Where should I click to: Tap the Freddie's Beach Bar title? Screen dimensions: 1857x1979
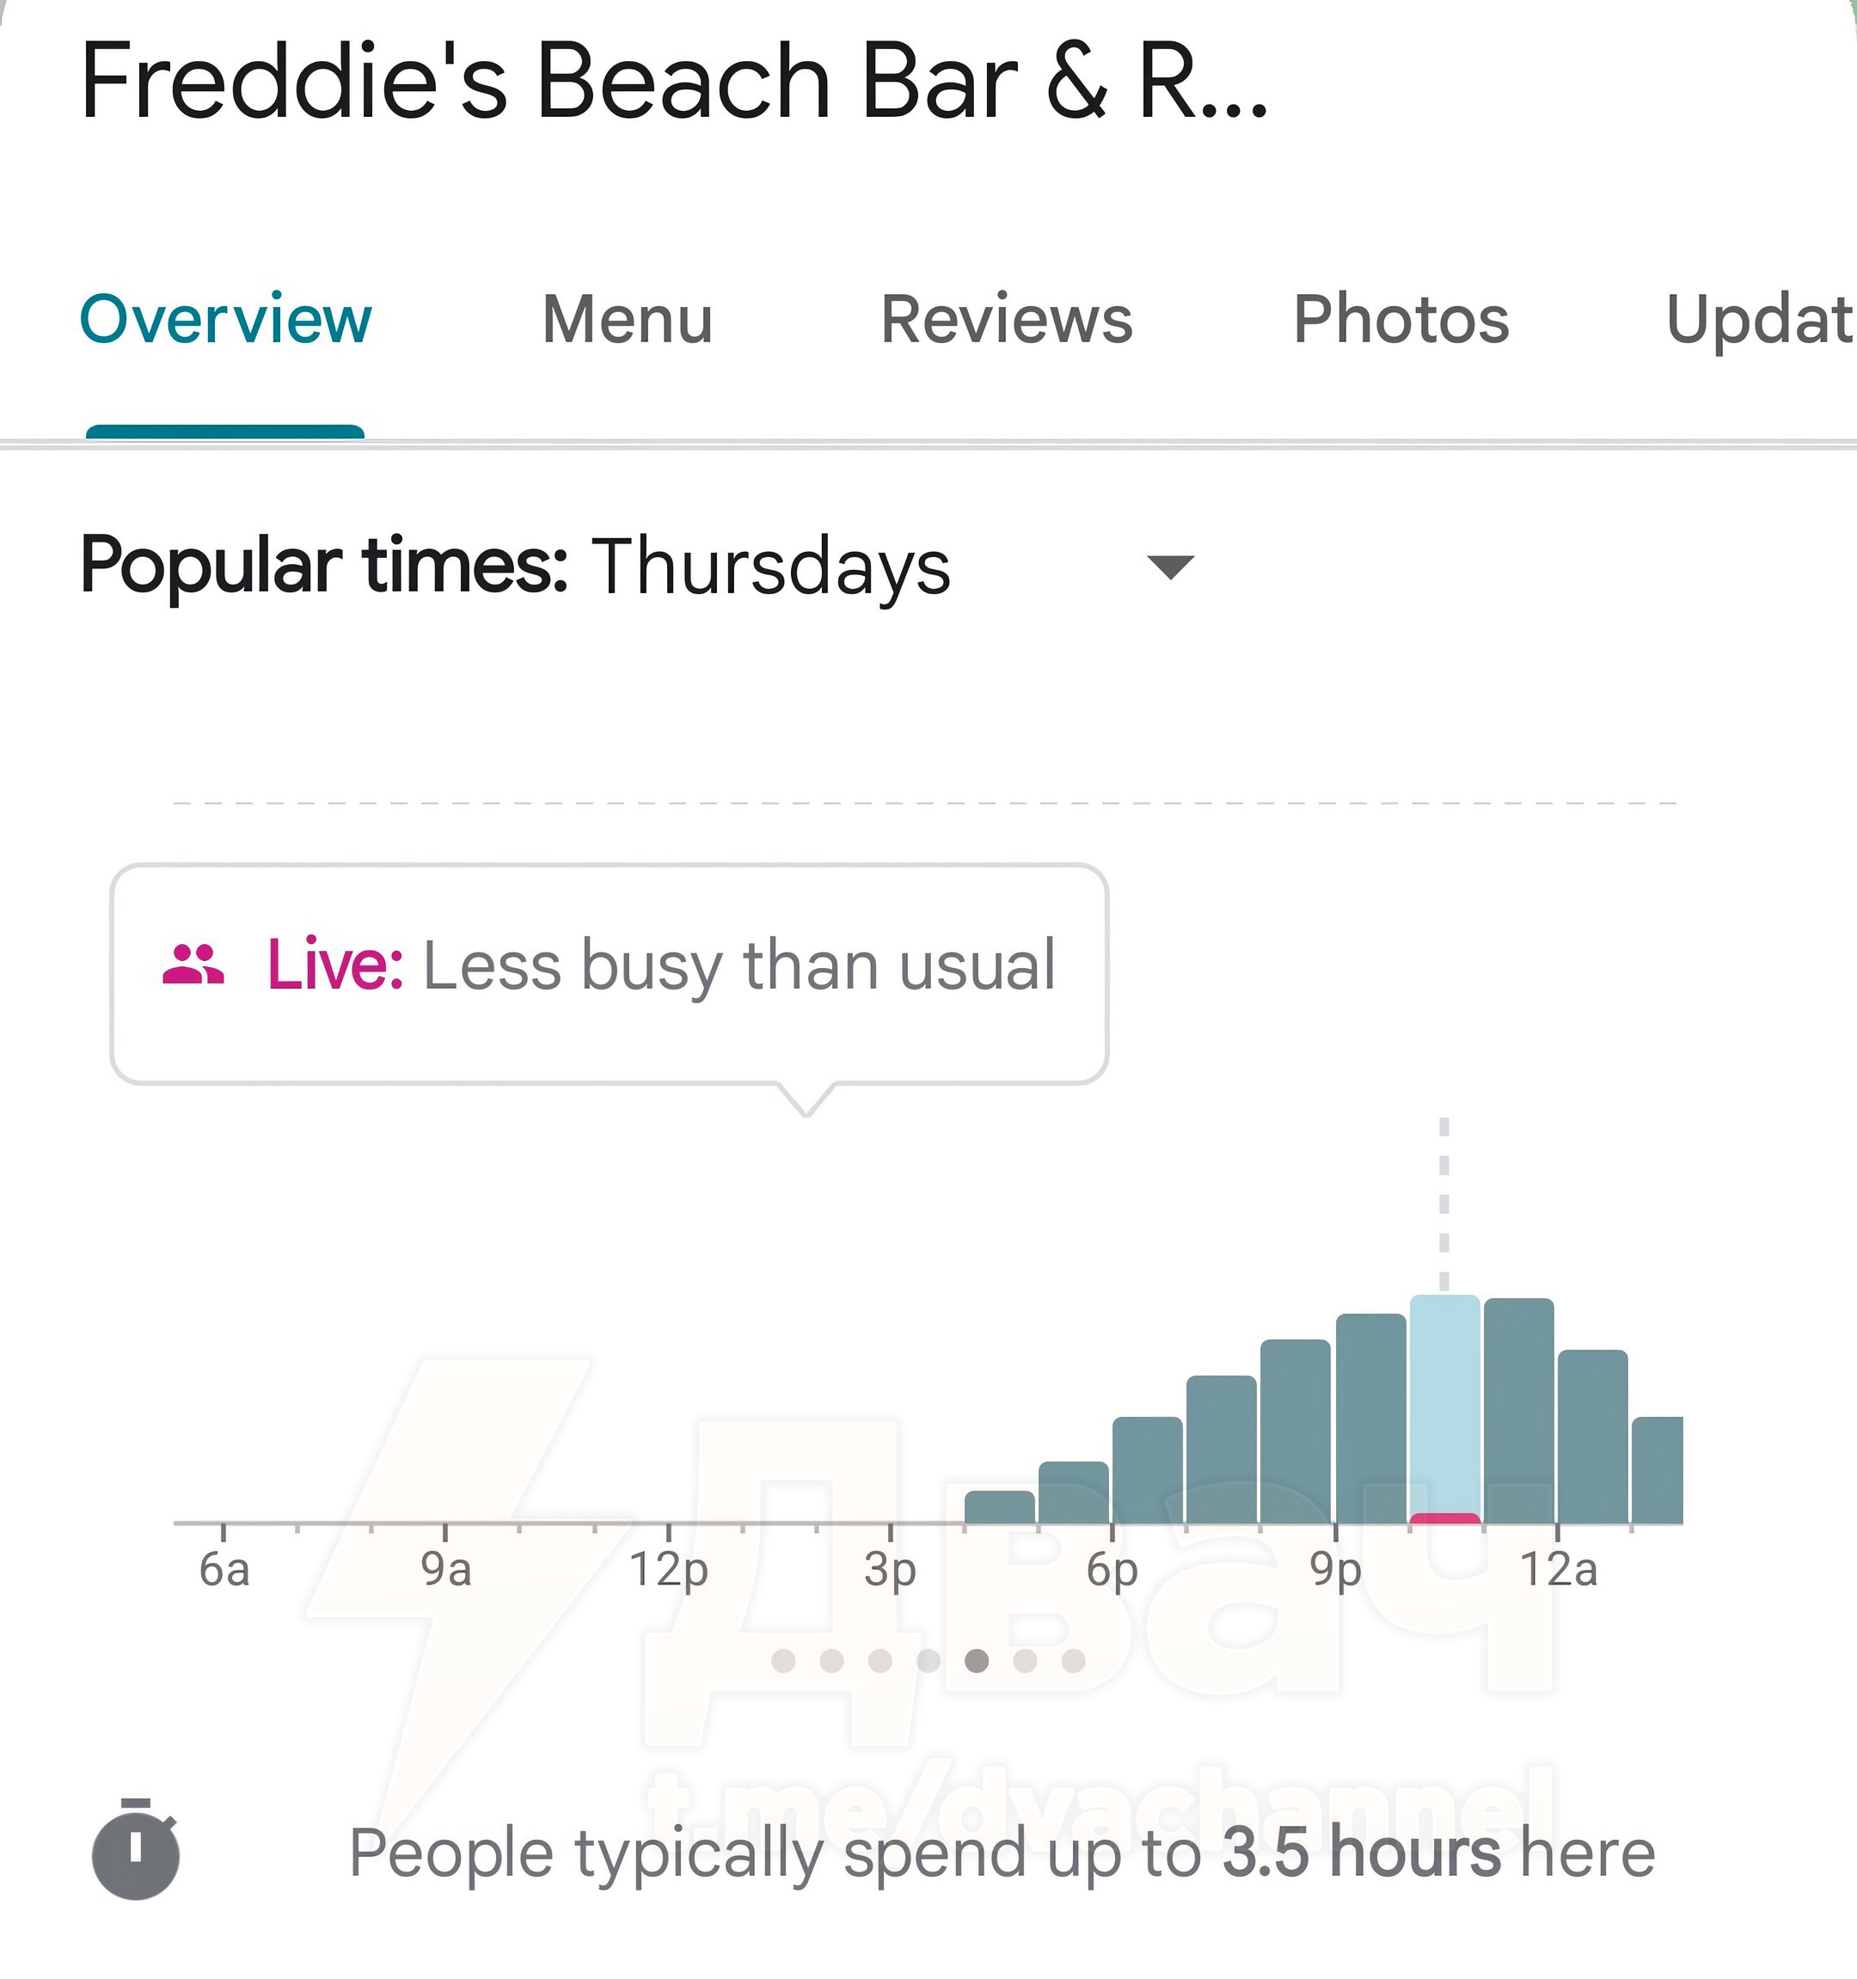pyautogui.click(x=674, y=82)
